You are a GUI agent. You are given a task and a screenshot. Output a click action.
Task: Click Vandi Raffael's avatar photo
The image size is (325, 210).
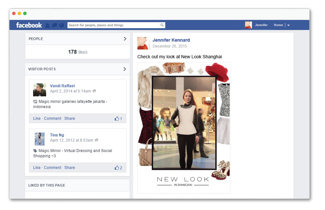coord(40,90)
